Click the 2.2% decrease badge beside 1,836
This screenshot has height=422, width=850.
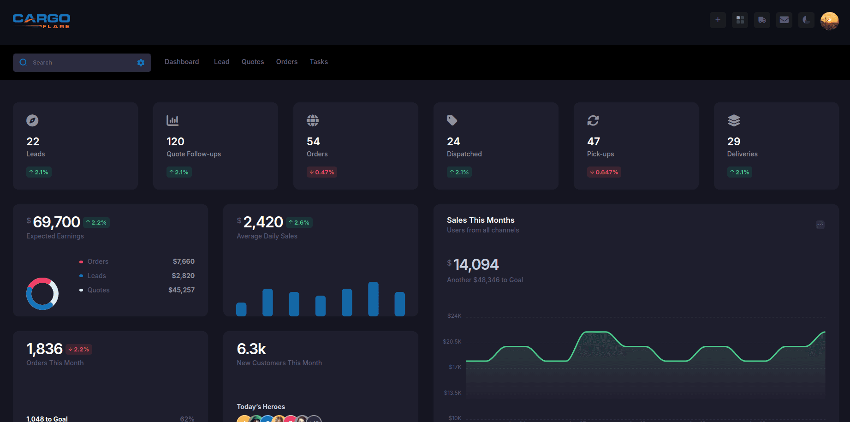[x=79, y=349]
